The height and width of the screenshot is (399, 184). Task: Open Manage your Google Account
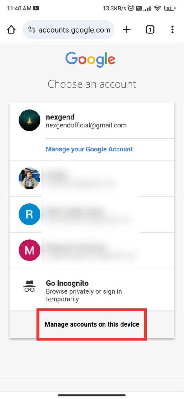(x=89, y=149)
